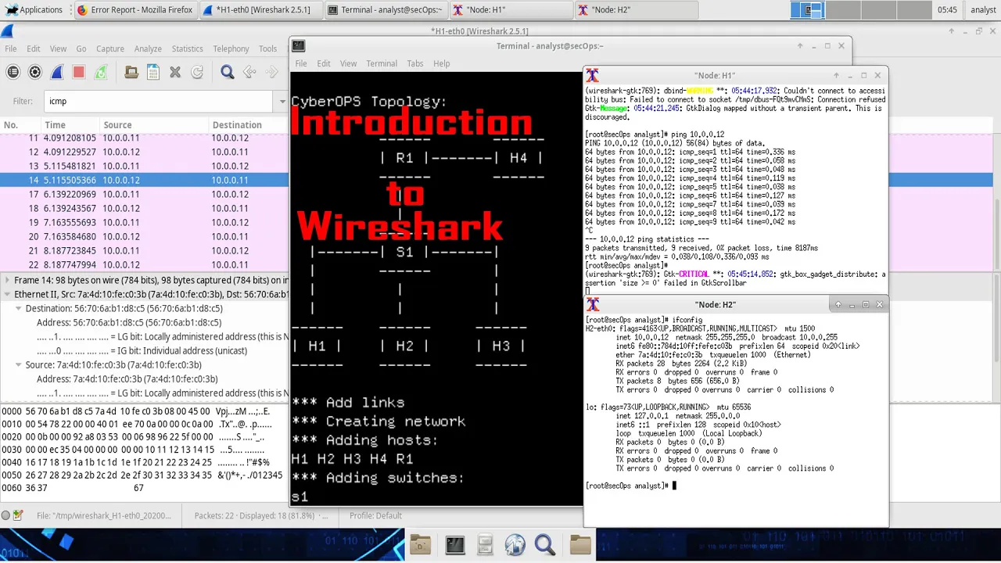Open the Applications menu in the top panel
The width and height of the screenshot is (1001, 563).
[33, 9]
